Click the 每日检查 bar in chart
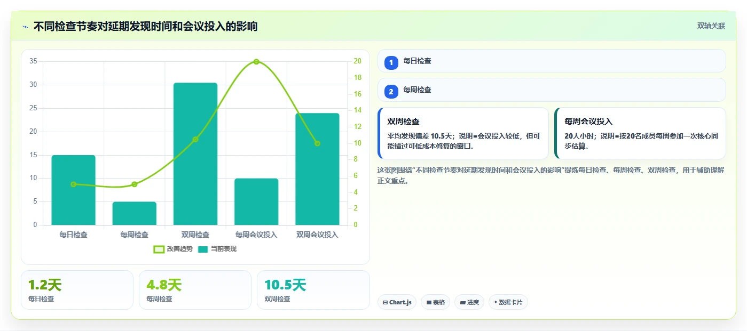This screenshot has width=747, height=331. click(73, 190)
